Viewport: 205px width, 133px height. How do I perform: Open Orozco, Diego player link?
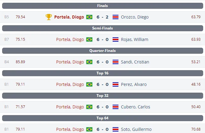point(135,17)
